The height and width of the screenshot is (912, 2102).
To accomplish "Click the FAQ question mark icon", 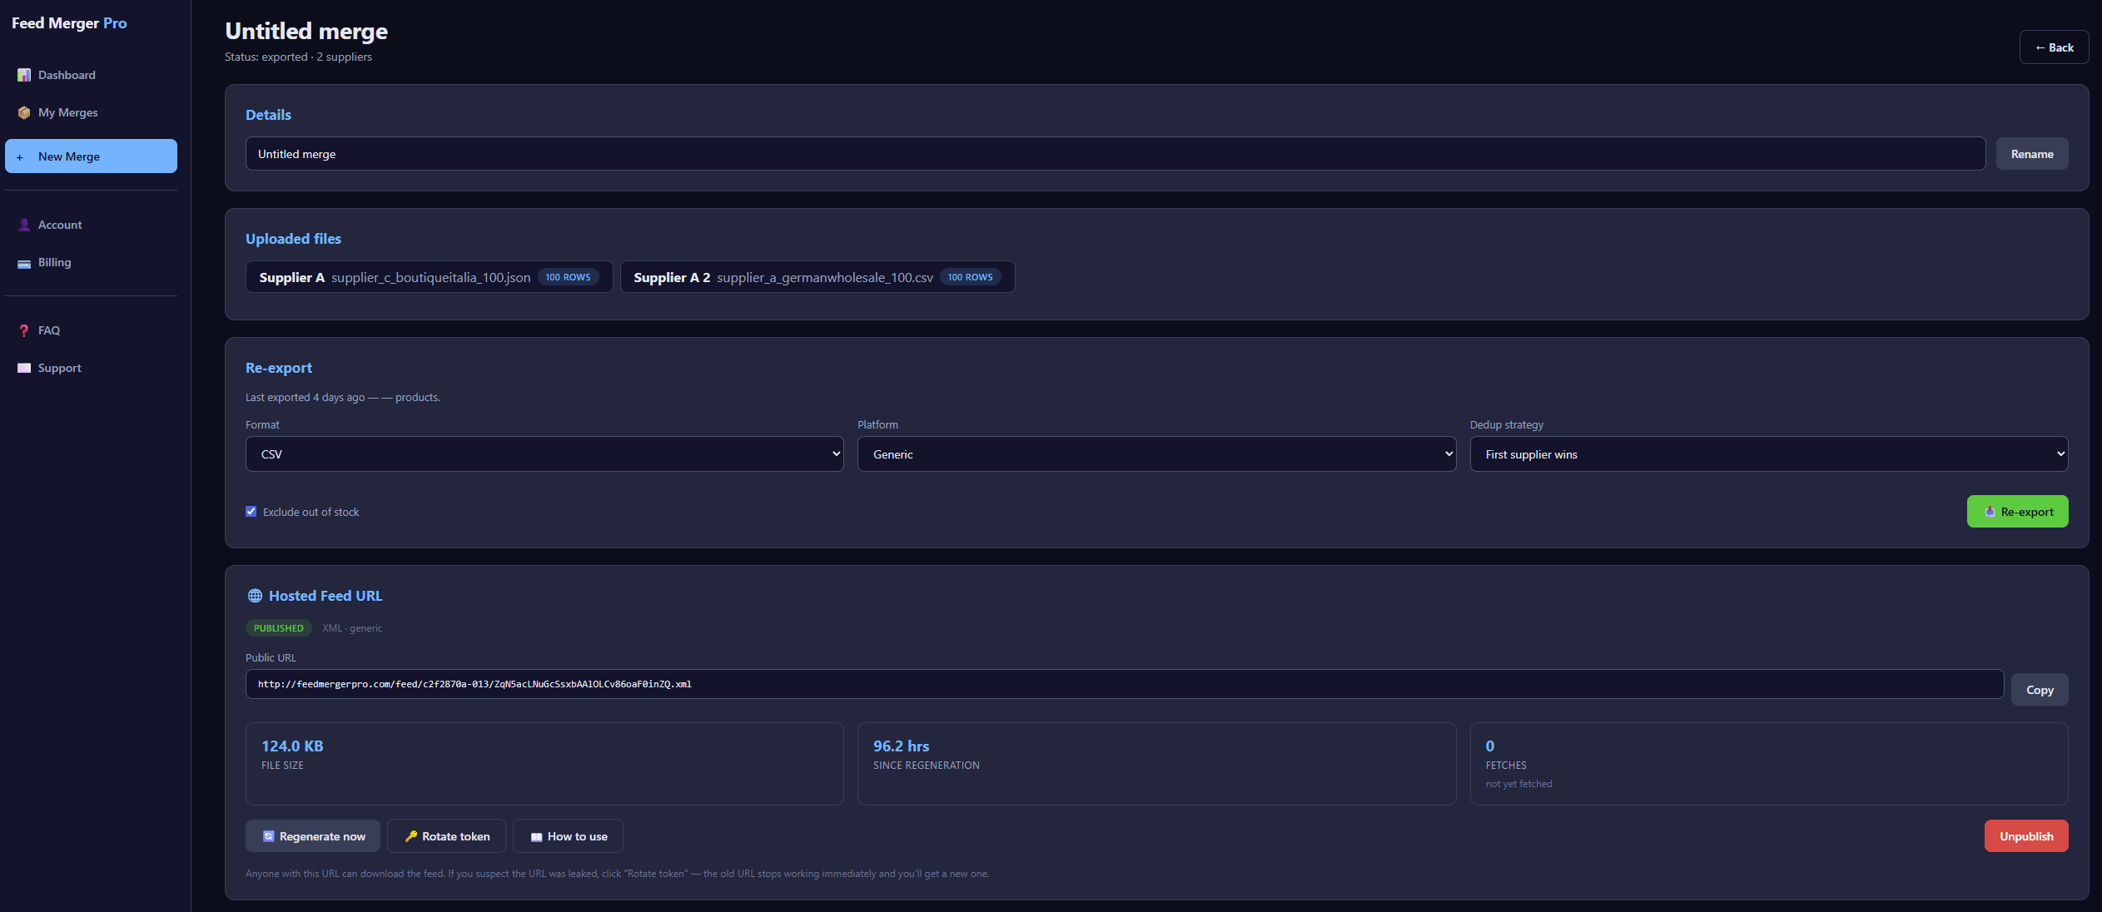I will (24, 330).
